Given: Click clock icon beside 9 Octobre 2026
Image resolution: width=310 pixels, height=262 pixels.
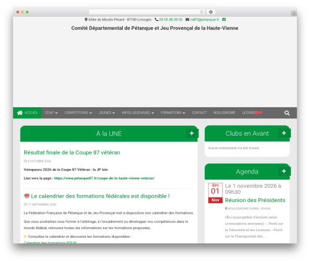Looking at the screenshot, I should [x=25, y=161].
